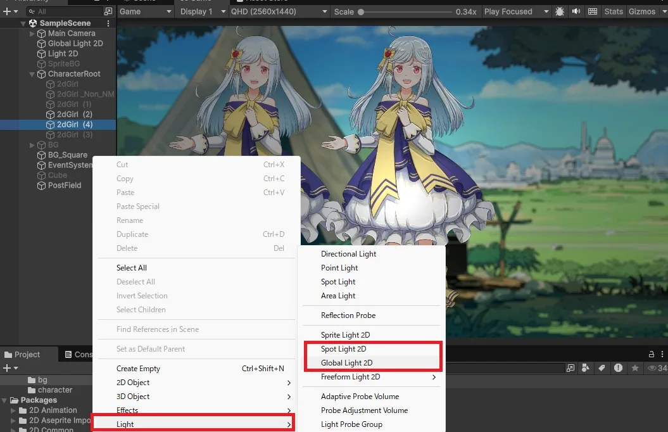Toggle the Project panel lock icon
Viewport: 668px width, 432px height.
[652, 355]
